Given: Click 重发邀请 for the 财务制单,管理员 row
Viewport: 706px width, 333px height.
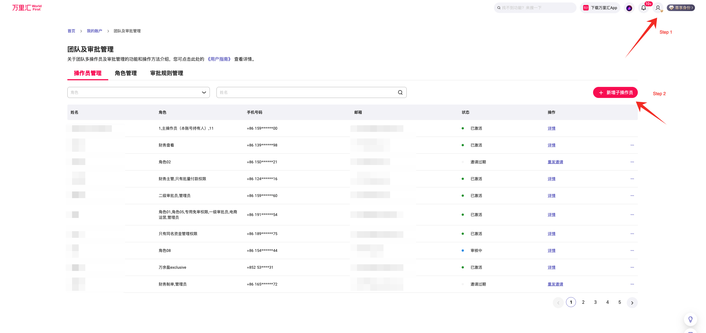Looking at the screenshot, I should 555,284.
